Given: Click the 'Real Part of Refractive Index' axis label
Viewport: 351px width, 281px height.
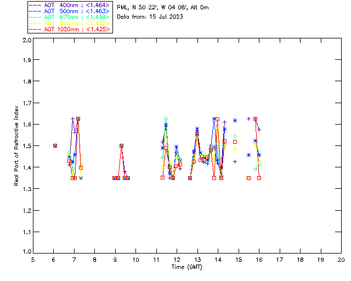Looking at the screenshot, I should tap(17, 146).
